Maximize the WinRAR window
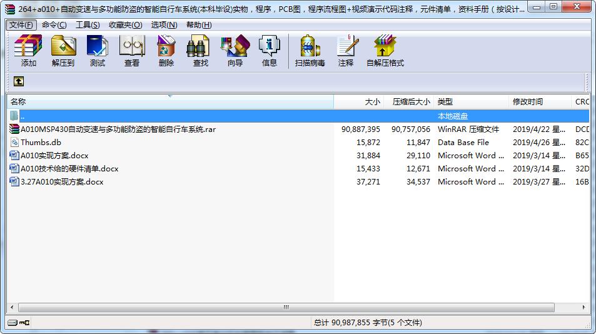This screenshot has width=596, height=334. coord(553,7)
